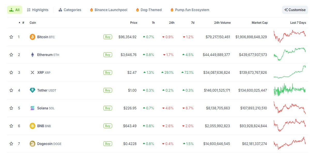This screenshot has height=154, width=310.
Task: Open the Solana SOL coin link
Action: point(46,108)
